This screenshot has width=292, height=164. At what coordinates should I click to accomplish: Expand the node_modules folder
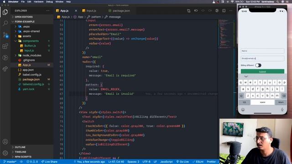(x=32, y=55)
